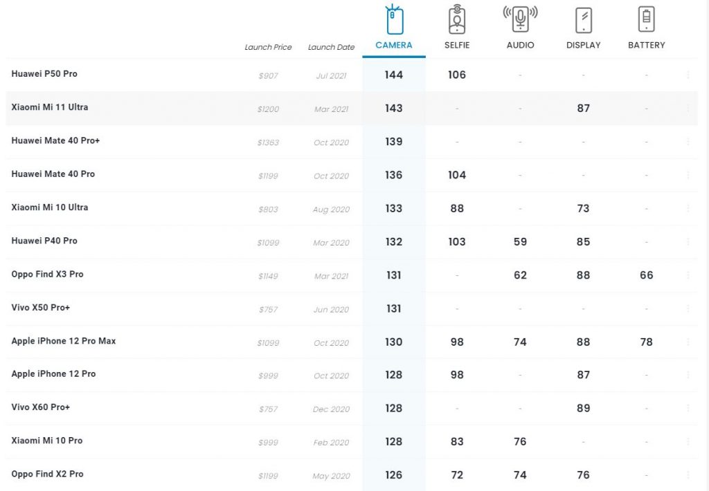Switch to the DISPLAY tab label
The image size is (709, 491).
coord(583,45)
